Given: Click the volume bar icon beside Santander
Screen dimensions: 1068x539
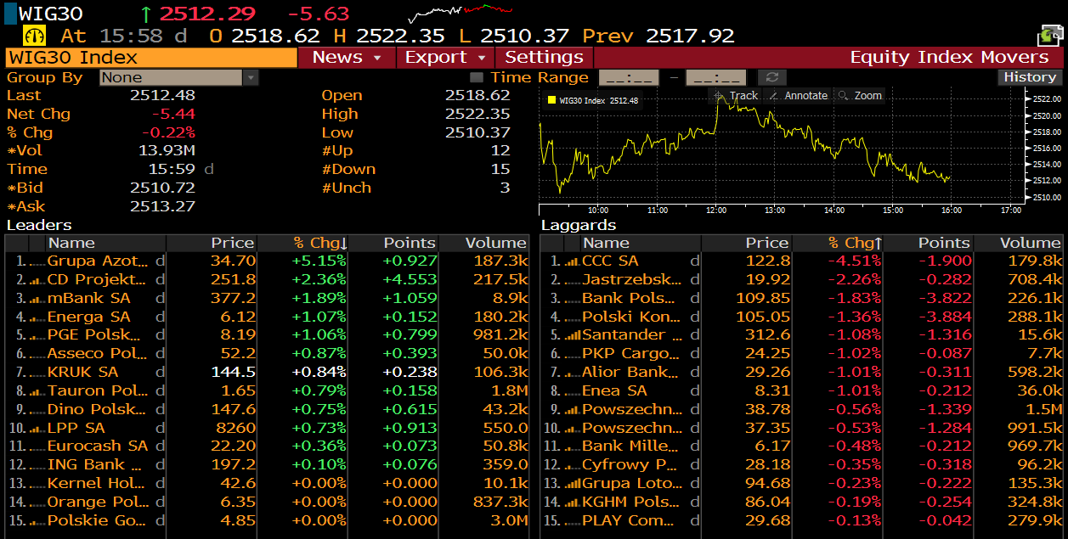Looking at the screenshot, I should (x=572, y=335).
